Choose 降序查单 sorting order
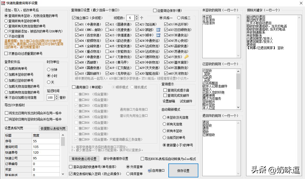305x179 pixels. (127, 173)
